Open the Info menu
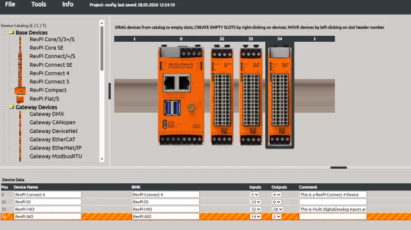 click(68, 4)
